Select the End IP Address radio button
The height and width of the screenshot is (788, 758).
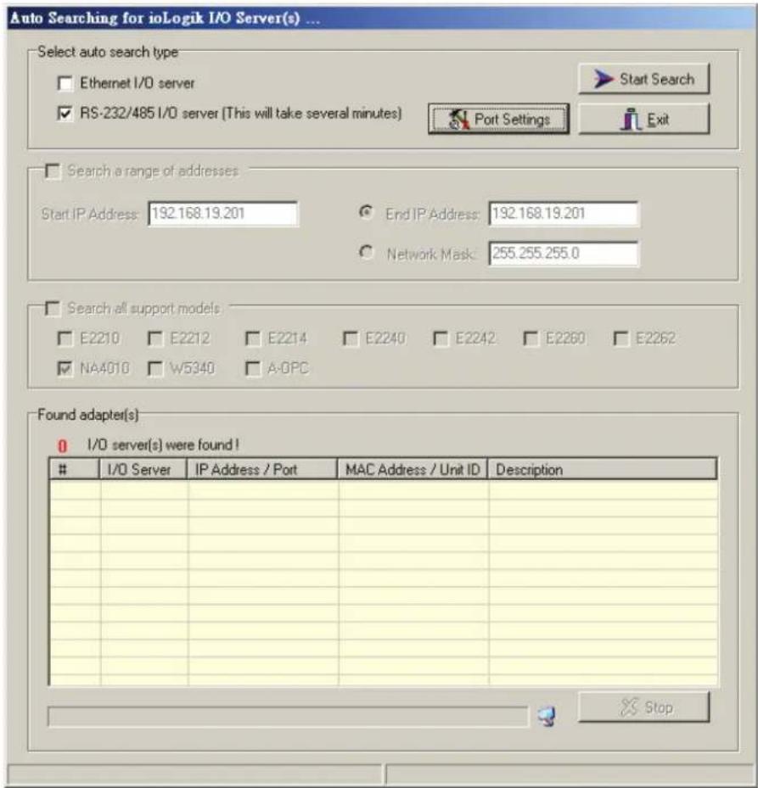pos(366,213)
